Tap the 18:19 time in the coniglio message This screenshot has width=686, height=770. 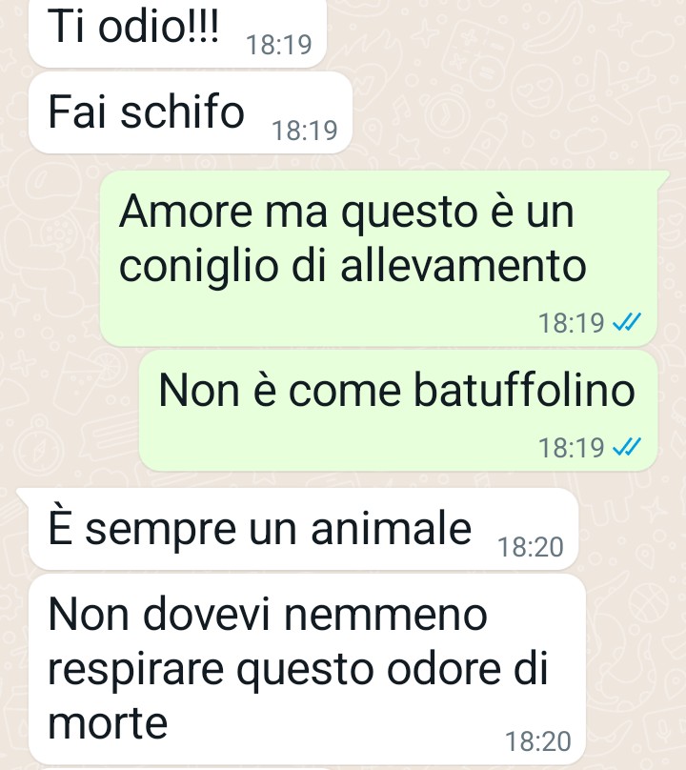572,323
